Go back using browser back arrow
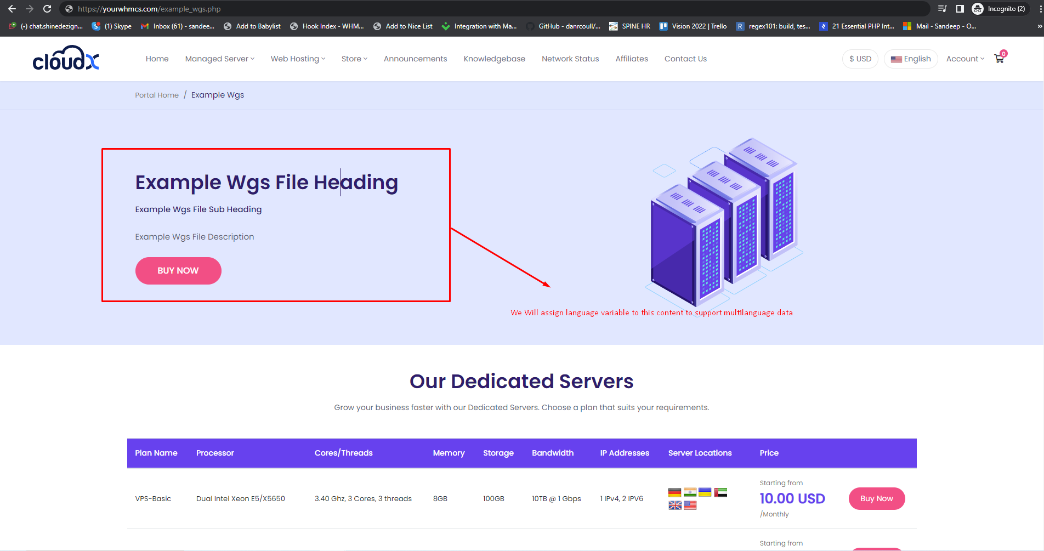Viewport: 1044px width, 551px height. tap(12, 9)
